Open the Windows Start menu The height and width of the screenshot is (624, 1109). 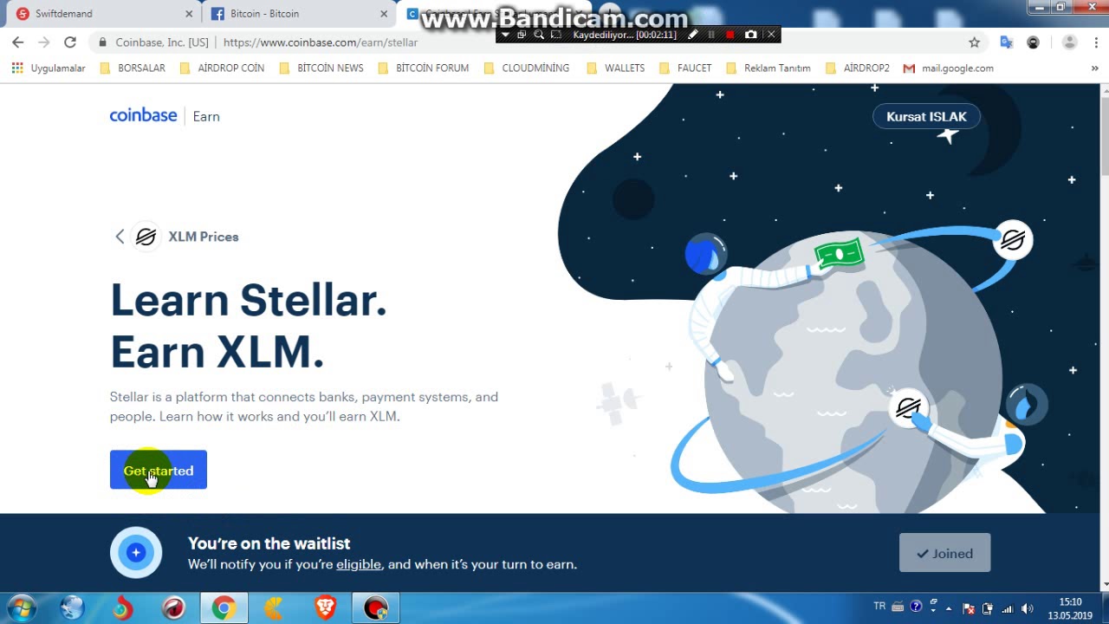click(x=21, y=608)
